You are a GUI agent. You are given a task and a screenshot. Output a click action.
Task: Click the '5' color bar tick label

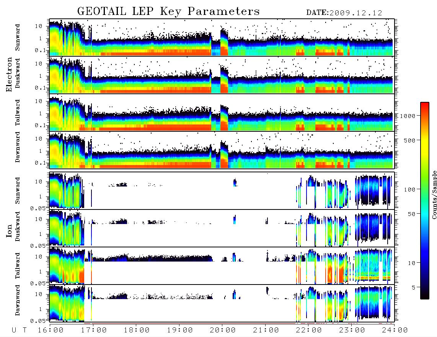point(414,287)
